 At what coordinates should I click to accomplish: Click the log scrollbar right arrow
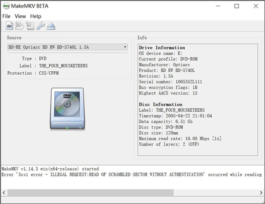click(261, 193)
